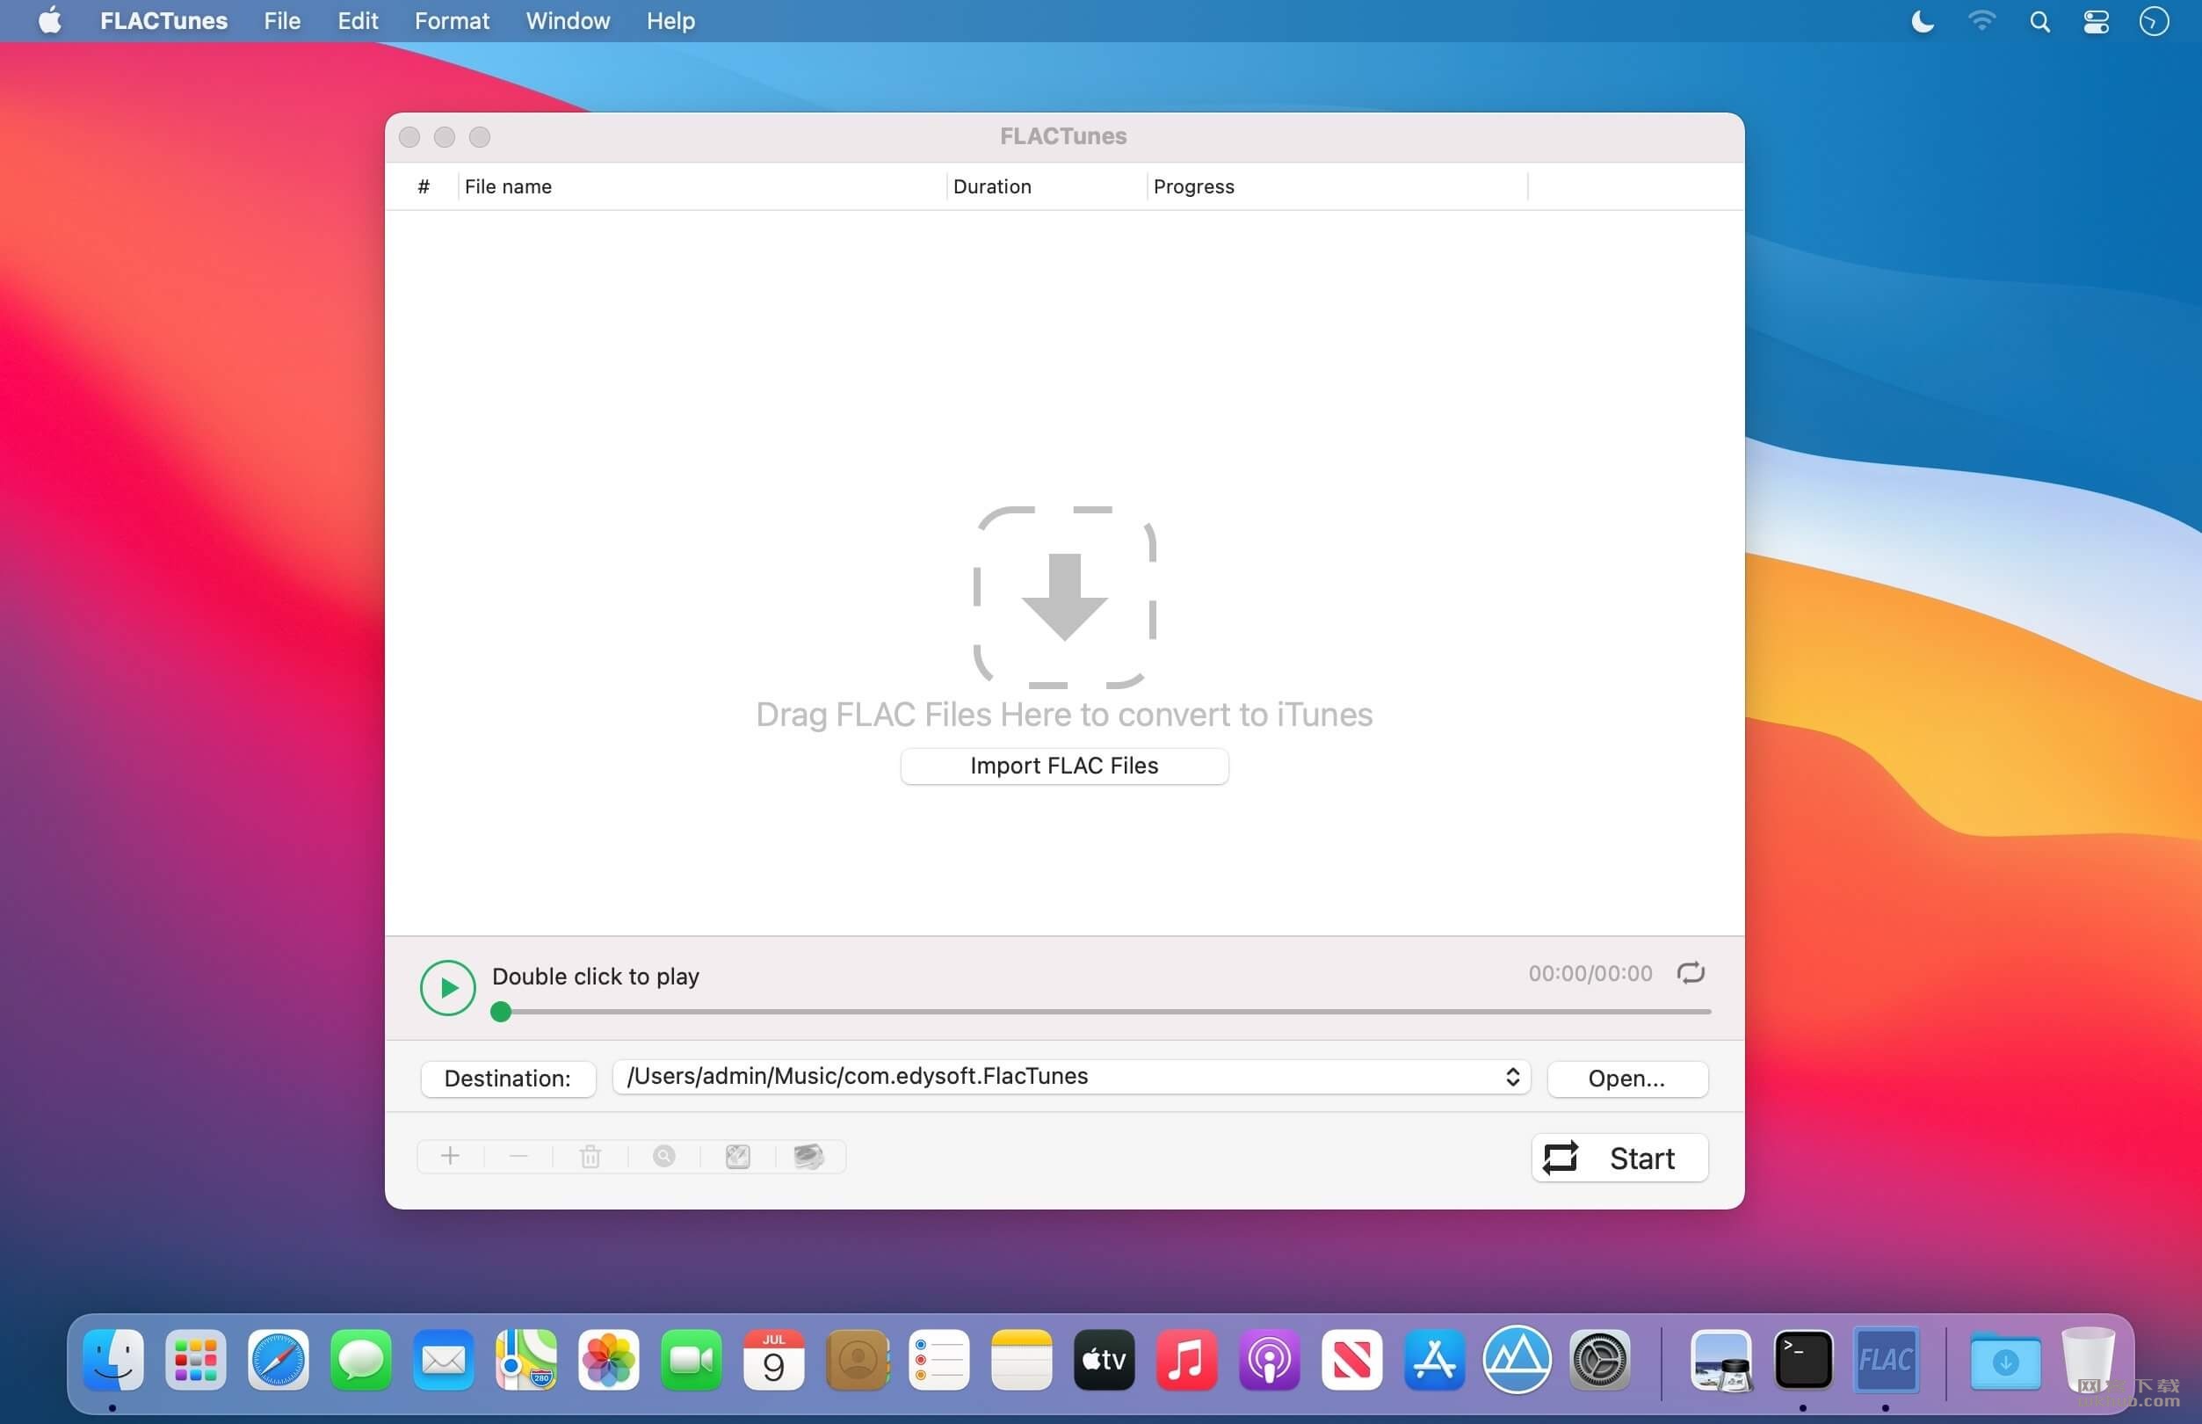The image size is (2202, 1424).
Task: Click the Open... button
Action: [1627, 1079]
